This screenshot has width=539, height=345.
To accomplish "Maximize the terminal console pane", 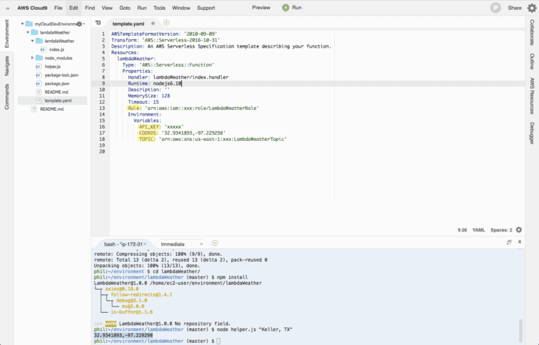I will pyautogui.click(x=509, y=242).
